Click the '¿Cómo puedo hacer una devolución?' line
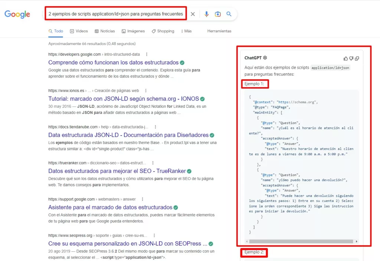This screenshot has width=380, height=261. point(304,180)
